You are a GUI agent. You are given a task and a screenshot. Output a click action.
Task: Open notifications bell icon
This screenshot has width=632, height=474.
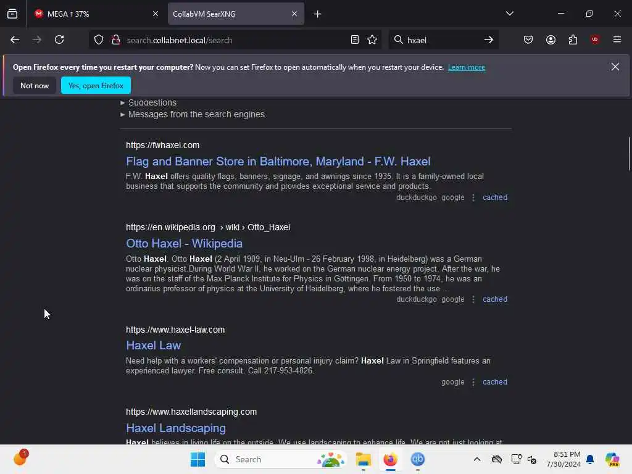(589, 459)
